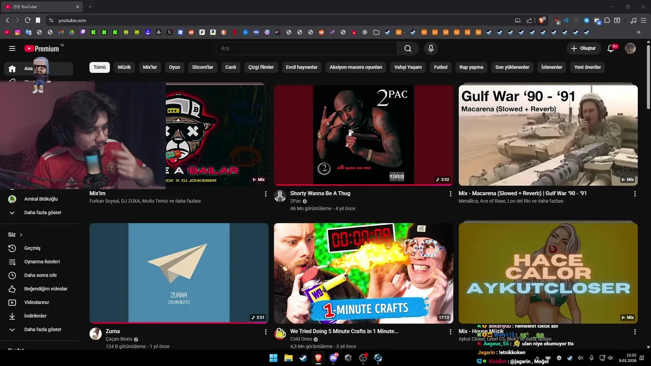Open the notifications bell
This screenshot has width=651, height=366.
tap(612, 48)
